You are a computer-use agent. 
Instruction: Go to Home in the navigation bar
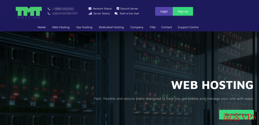tap(41, 27)
